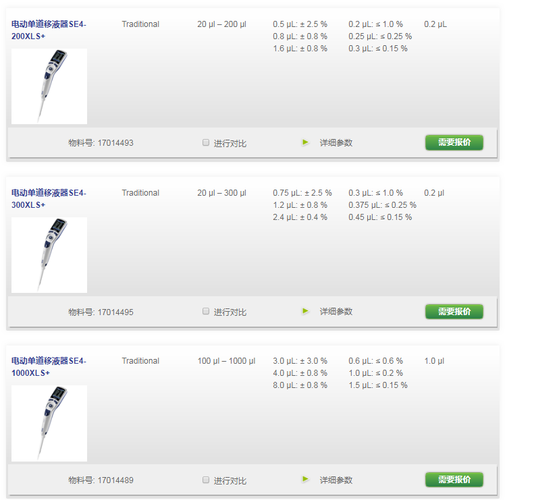Click SE4-1000XLS+ pipette product image
This screenshot has width=534, height=500.
49,424
